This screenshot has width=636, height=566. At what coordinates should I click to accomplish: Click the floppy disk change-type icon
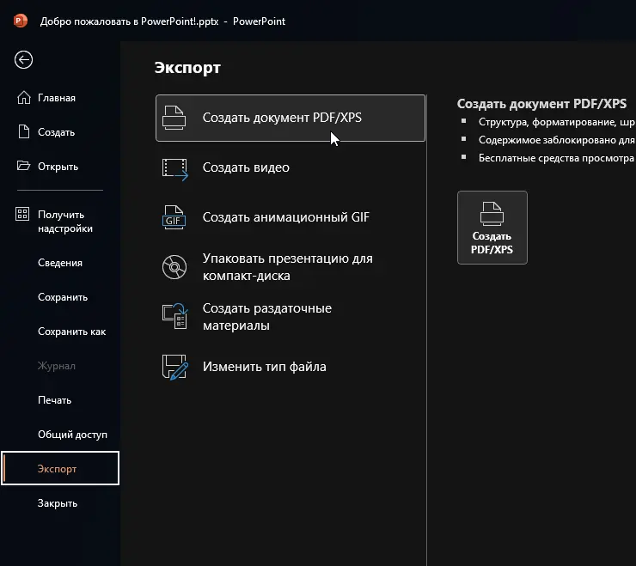tap(175, 367)
